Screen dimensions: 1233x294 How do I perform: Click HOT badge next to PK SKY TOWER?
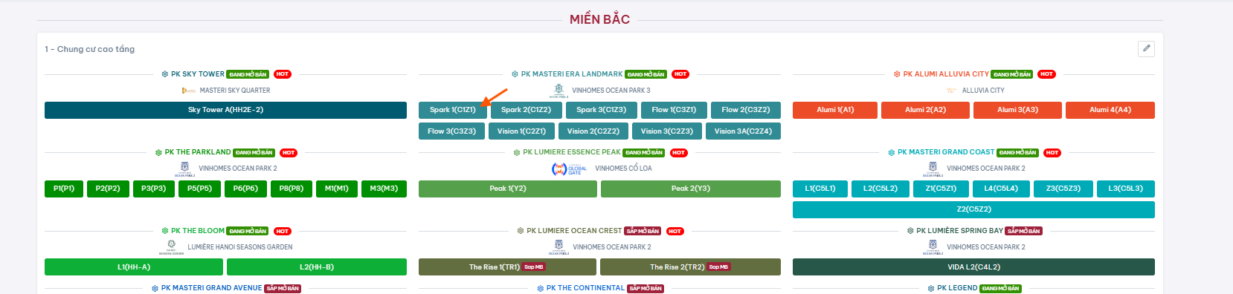click(x=282, y=74)
